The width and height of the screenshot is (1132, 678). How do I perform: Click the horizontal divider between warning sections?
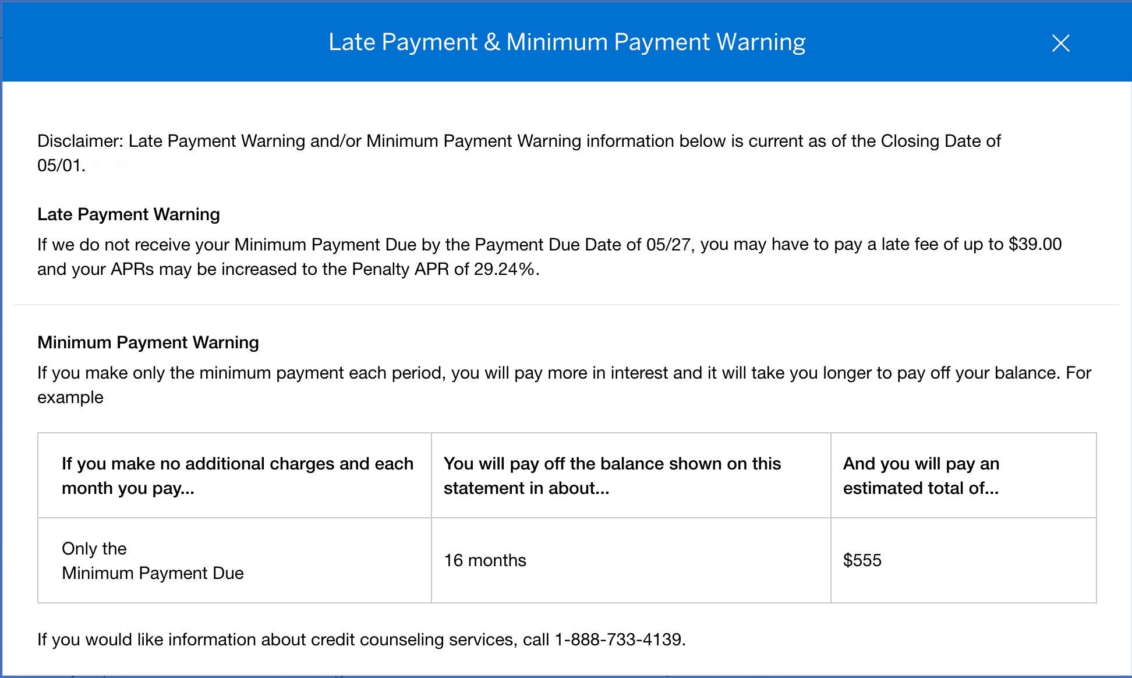566,304
